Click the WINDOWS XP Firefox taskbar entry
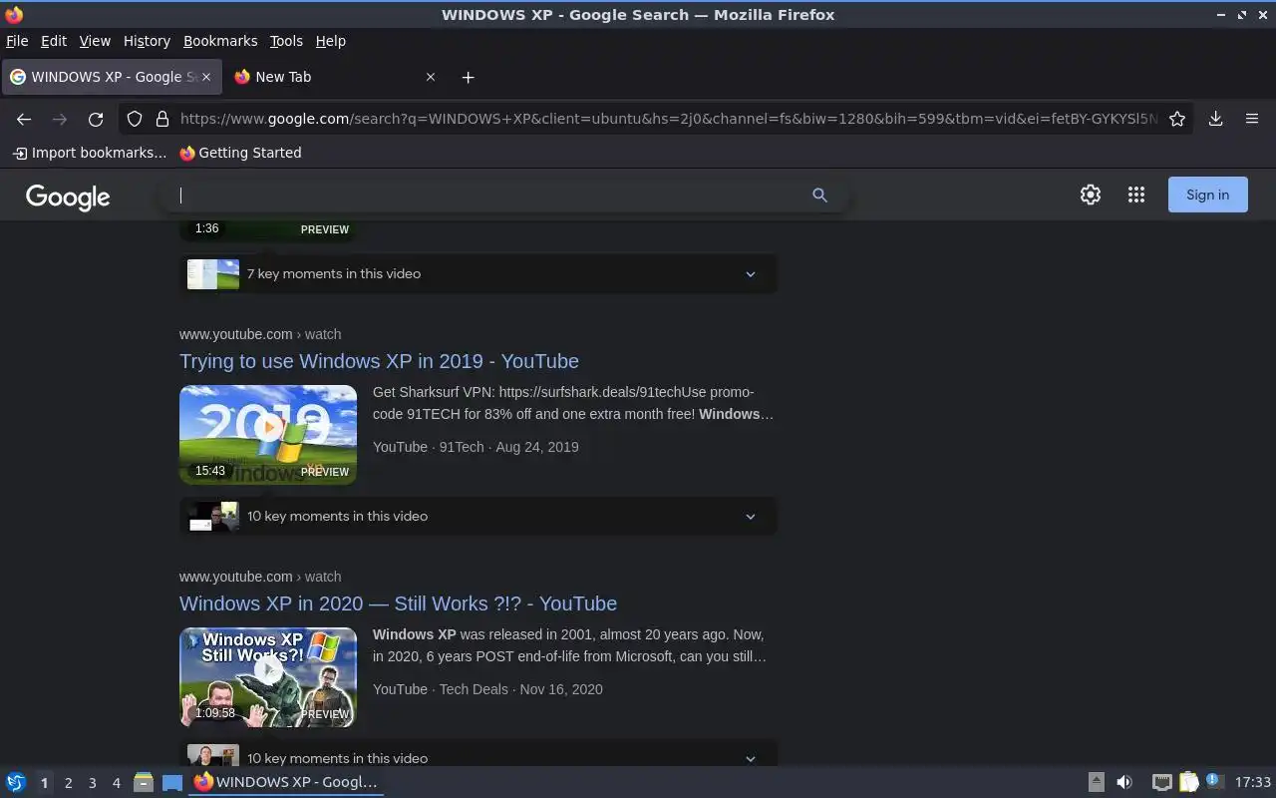This screenshot has height=798, width=1276. (286, 782)
